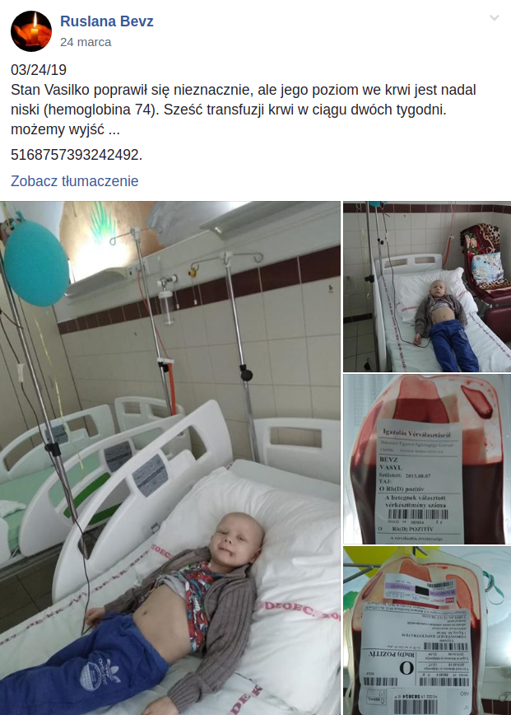Viewport: 511px width, 715px height.
Task: Click the big "O" blood type marking
Action: 406,669
